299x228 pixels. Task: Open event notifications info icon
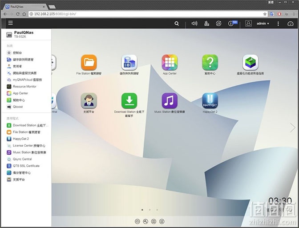click(231, 24)
